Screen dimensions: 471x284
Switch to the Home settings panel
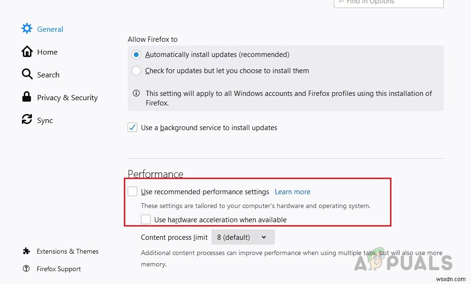click(47, 51)
